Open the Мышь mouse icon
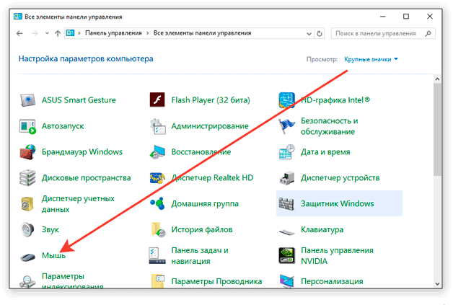The image size is (453, 305). 27,257
